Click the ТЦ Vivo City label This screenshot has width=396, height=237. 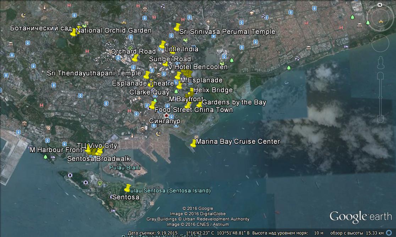97,146
